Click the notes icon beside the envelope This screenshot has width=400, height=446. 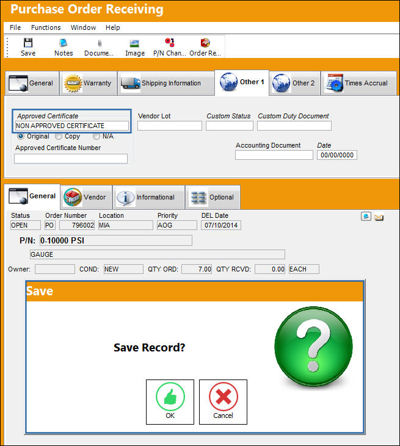tap(366, 217)
